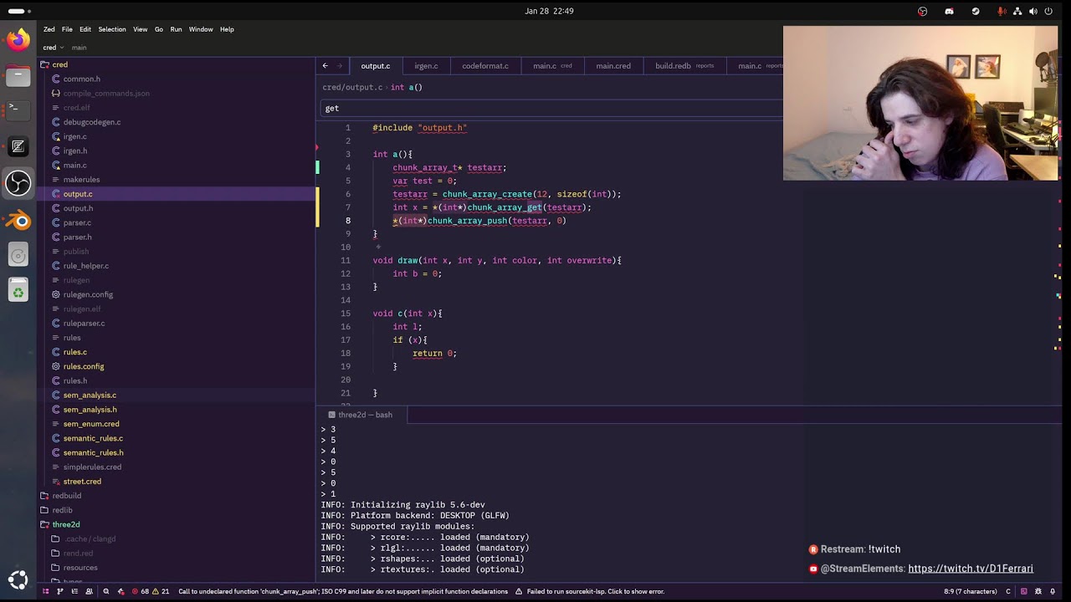
Task: Open OBS Studio from the dock
Action: tap(18, 183)
